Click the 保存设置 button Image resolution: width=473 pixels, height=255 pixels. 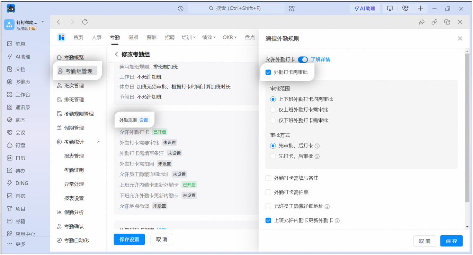coord(129,239)
